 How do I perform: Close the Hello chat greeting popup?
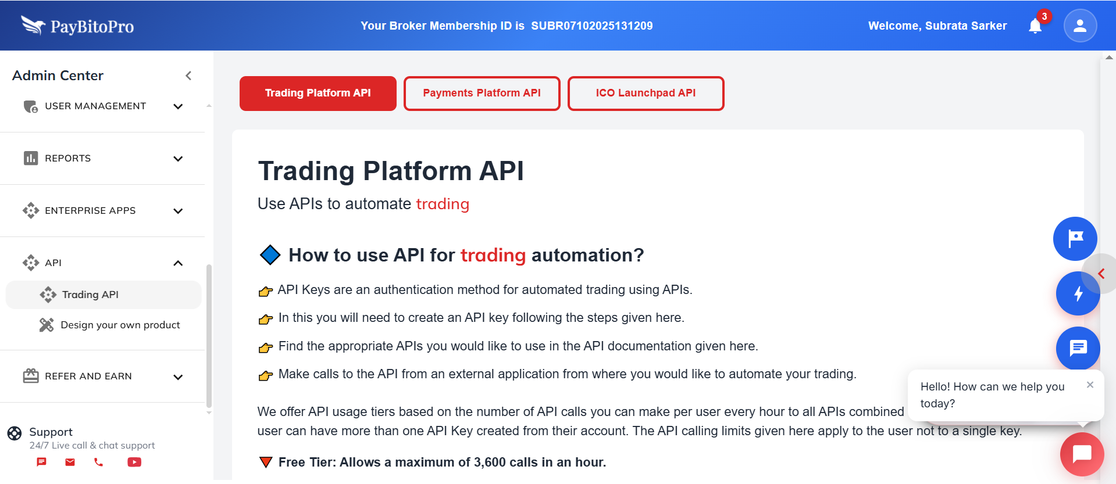[1090, 385]
